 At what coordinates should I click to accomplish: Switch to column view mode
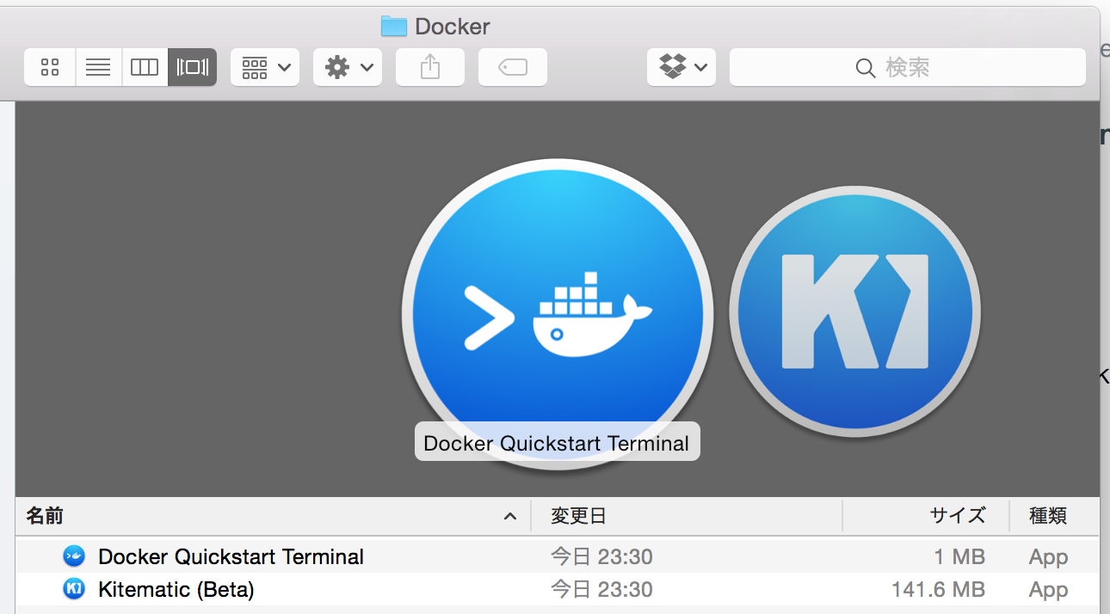[x=144, y=67]
